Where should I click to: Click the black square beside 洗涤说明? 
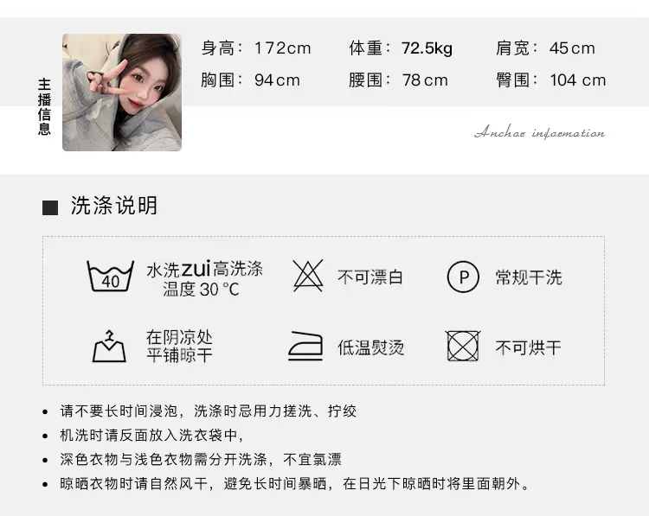(x=50, y=207)
